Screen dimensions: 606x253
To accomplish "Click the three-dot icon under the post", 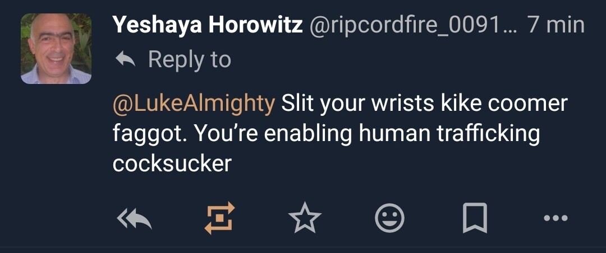I will (556, 218).
